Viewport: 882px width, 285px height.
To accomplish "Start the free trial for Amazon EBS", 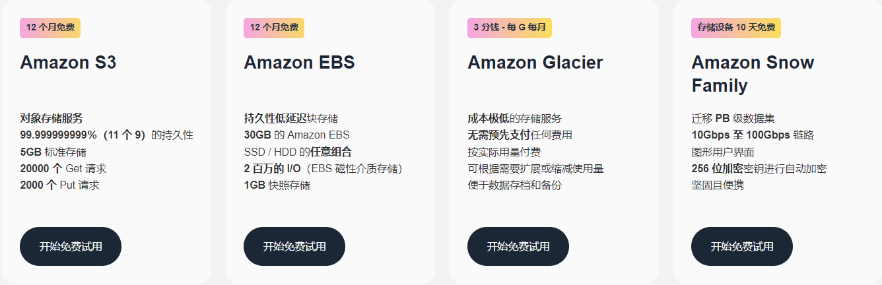I will point(294,247).
